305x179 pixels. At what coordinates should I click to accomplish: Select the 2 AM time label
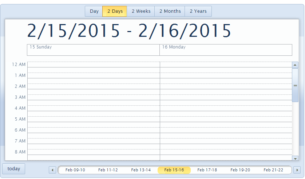[x=20, y=86]
